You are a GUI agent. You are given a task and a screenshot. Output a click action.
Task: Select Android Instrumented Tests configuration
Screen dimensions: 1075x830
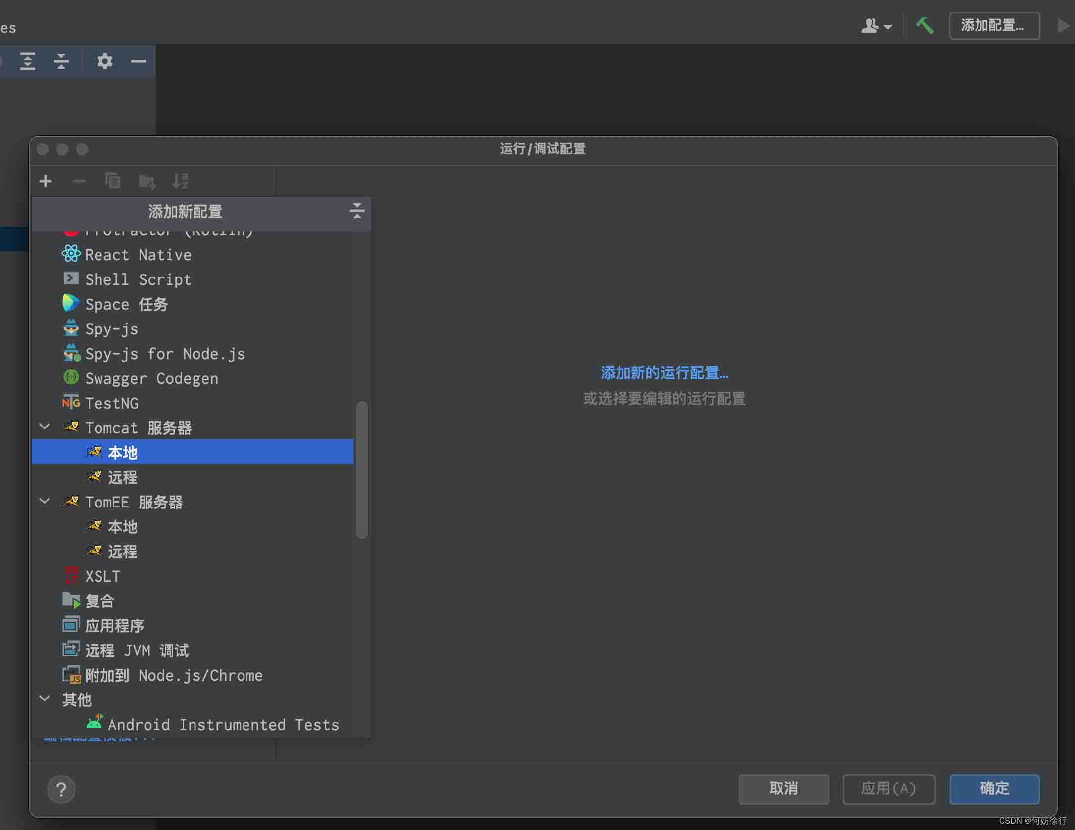tap(193, 724)
